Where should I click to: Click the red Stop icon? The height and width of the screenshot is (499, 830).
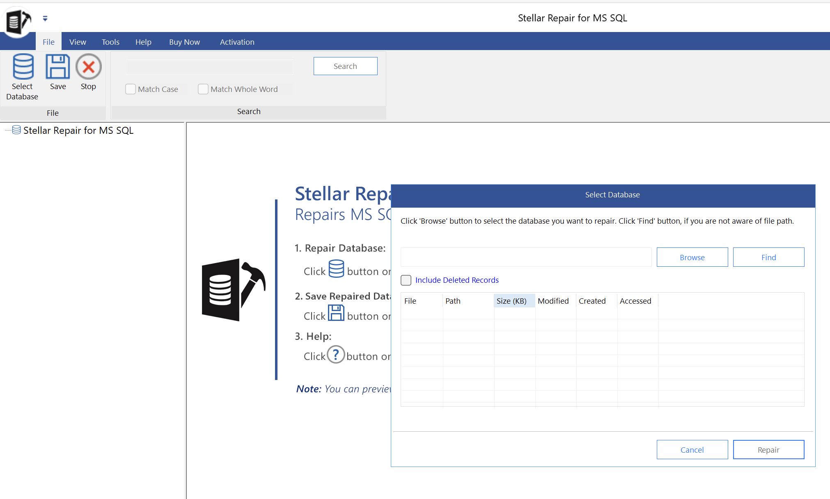pos(88,66)
